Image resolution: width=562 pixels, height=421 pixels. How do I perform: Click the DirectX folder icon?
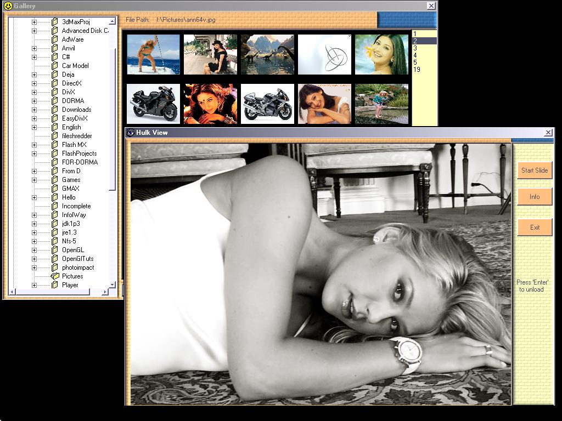[x=55, y=83]
